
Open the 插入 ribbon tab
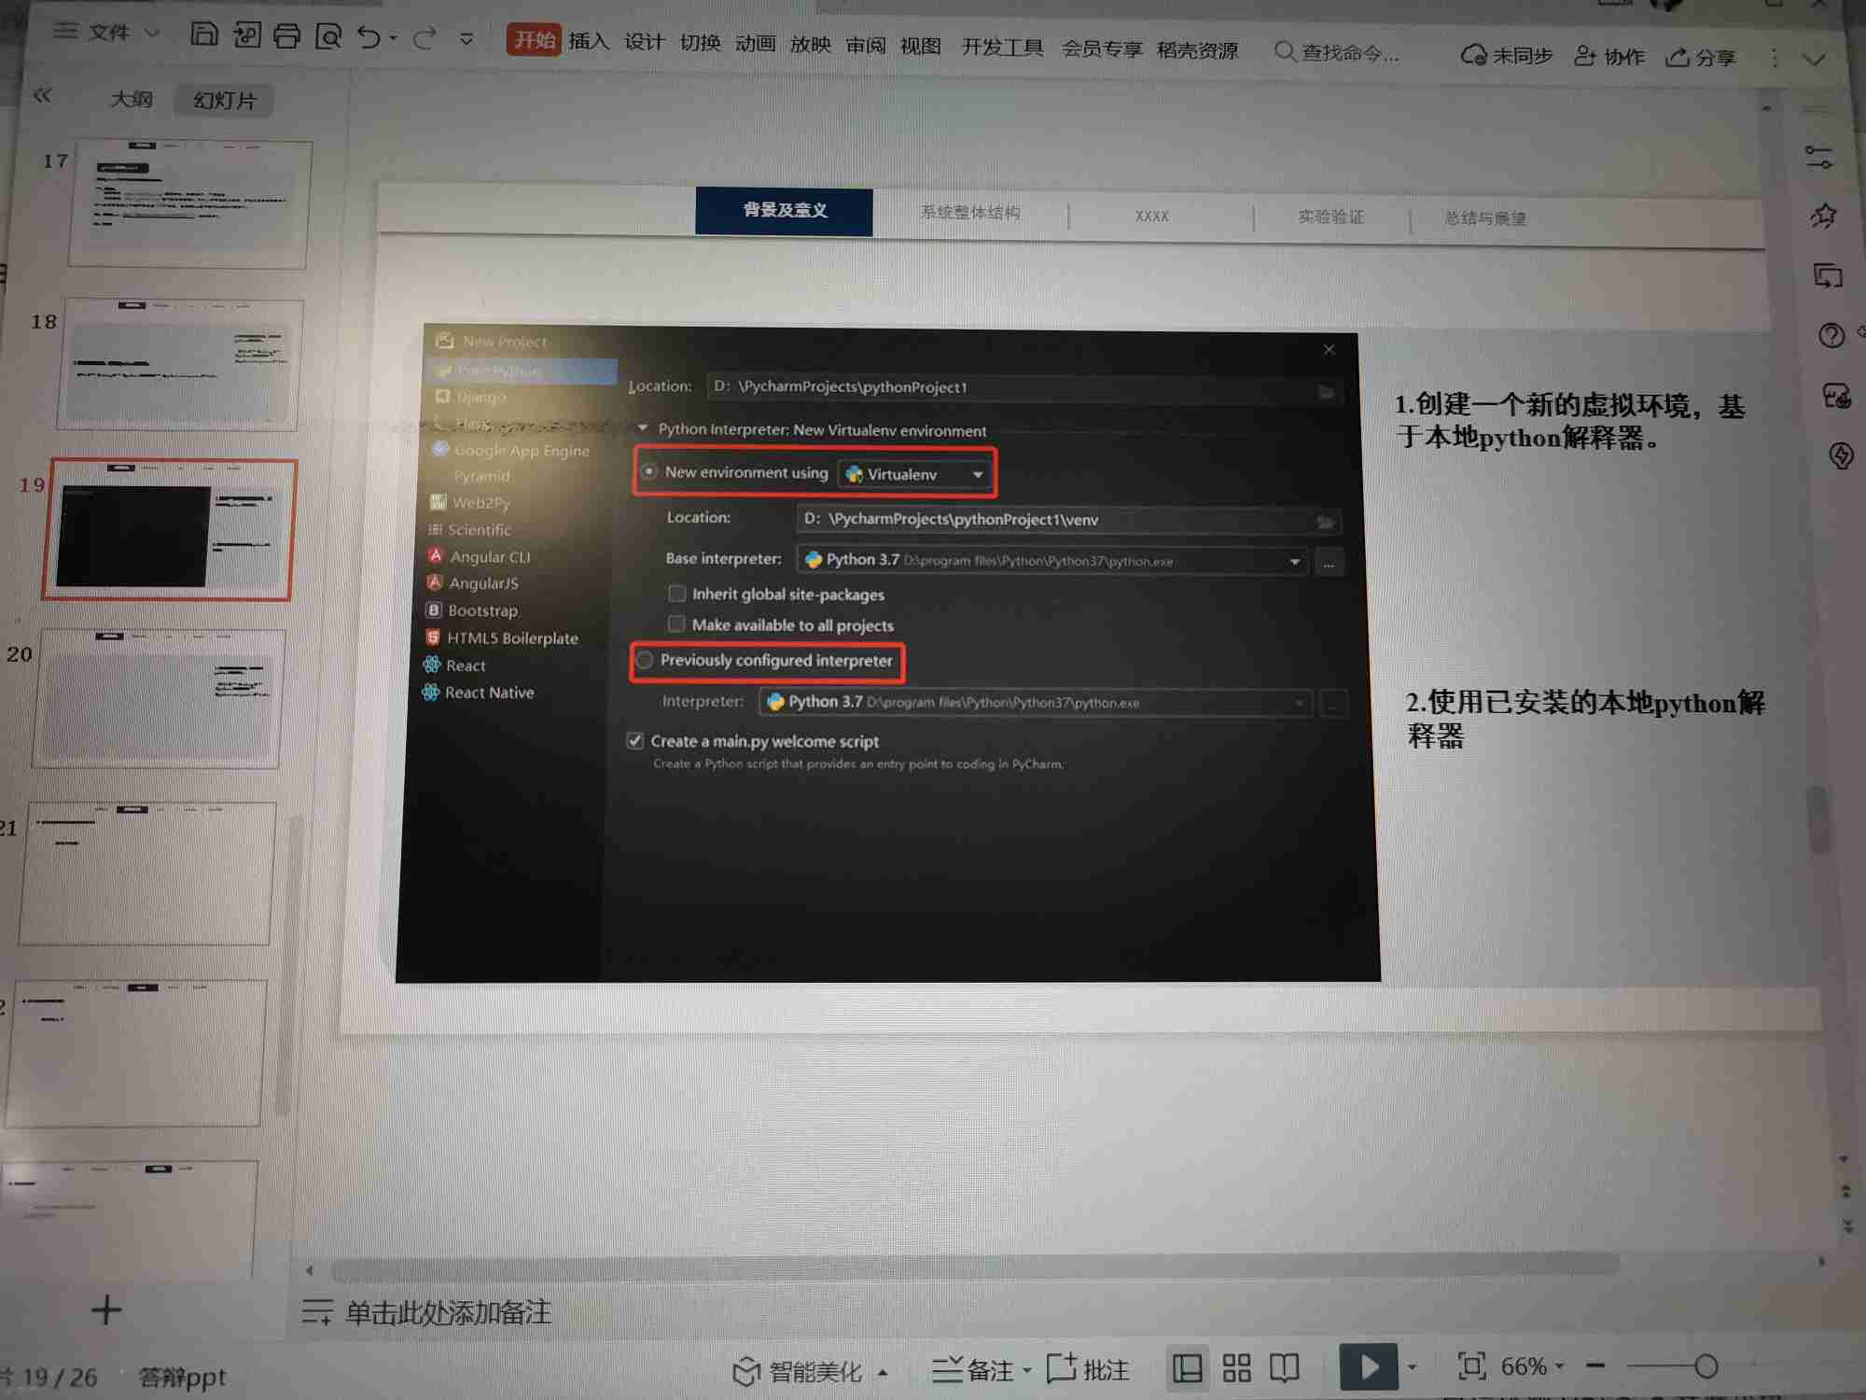click(588, 41)
